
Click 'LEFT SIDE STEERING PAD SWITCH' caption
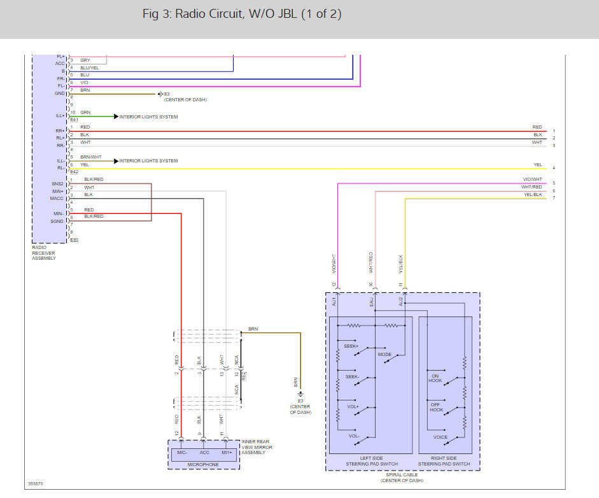(x=372, y=461)
